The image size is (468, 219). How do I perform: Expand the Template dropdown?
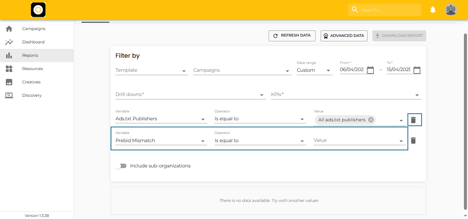152,70
